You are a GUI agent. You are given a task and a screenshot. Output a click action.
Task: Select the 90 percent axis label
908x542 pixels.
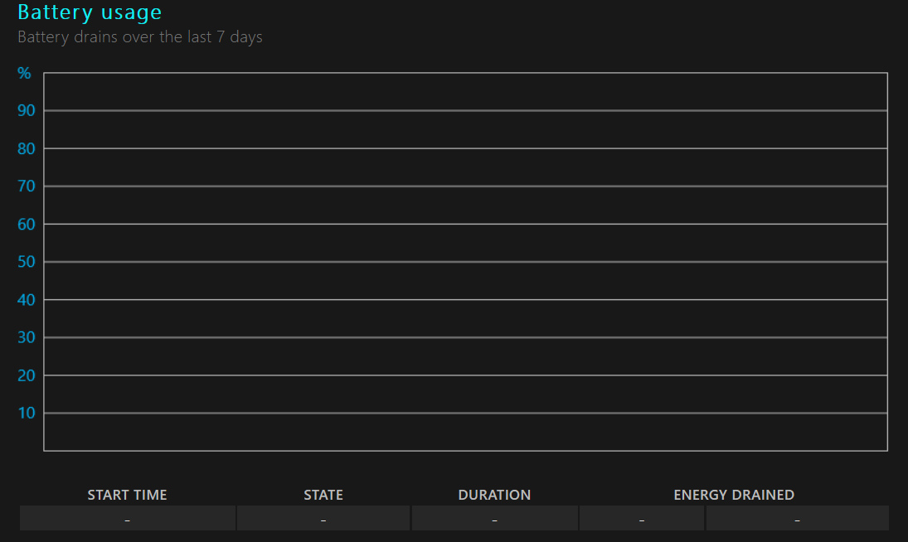[27, 110]
